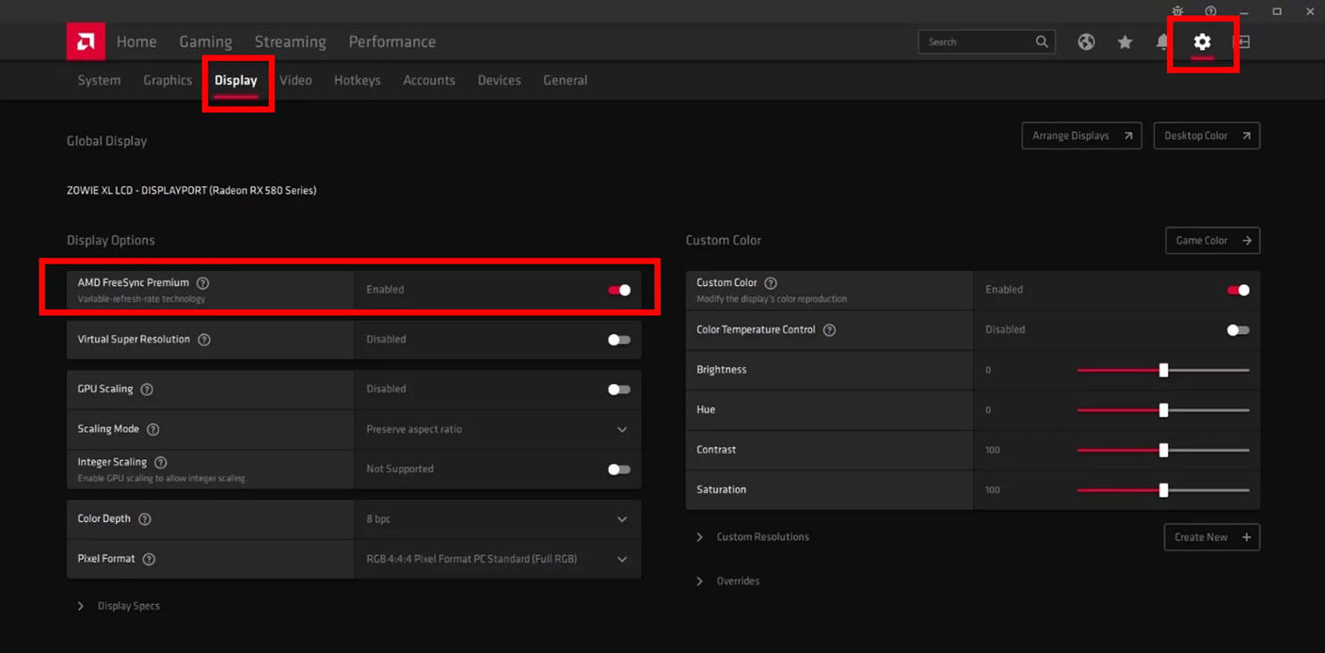1325x653 pixels.
Task: Click the bug report icon
Action: click(1177, 11)
